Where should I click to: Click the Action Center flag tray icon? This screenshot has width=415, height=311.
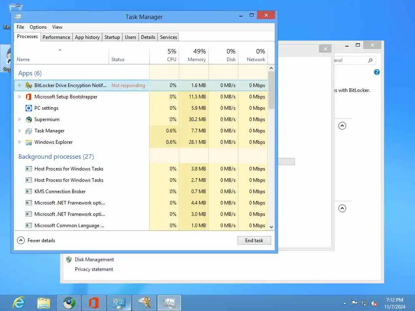click(x=354, y=303)
